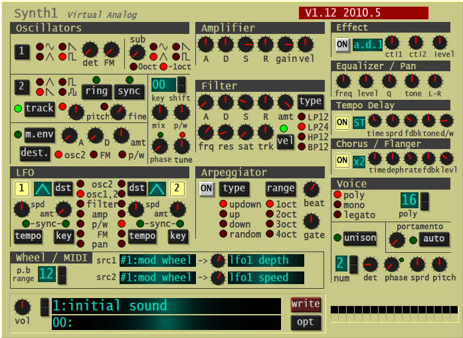463x338 pixels.
Task: Click the oscillator 1 number button
Action: click(x=22, y=51)
